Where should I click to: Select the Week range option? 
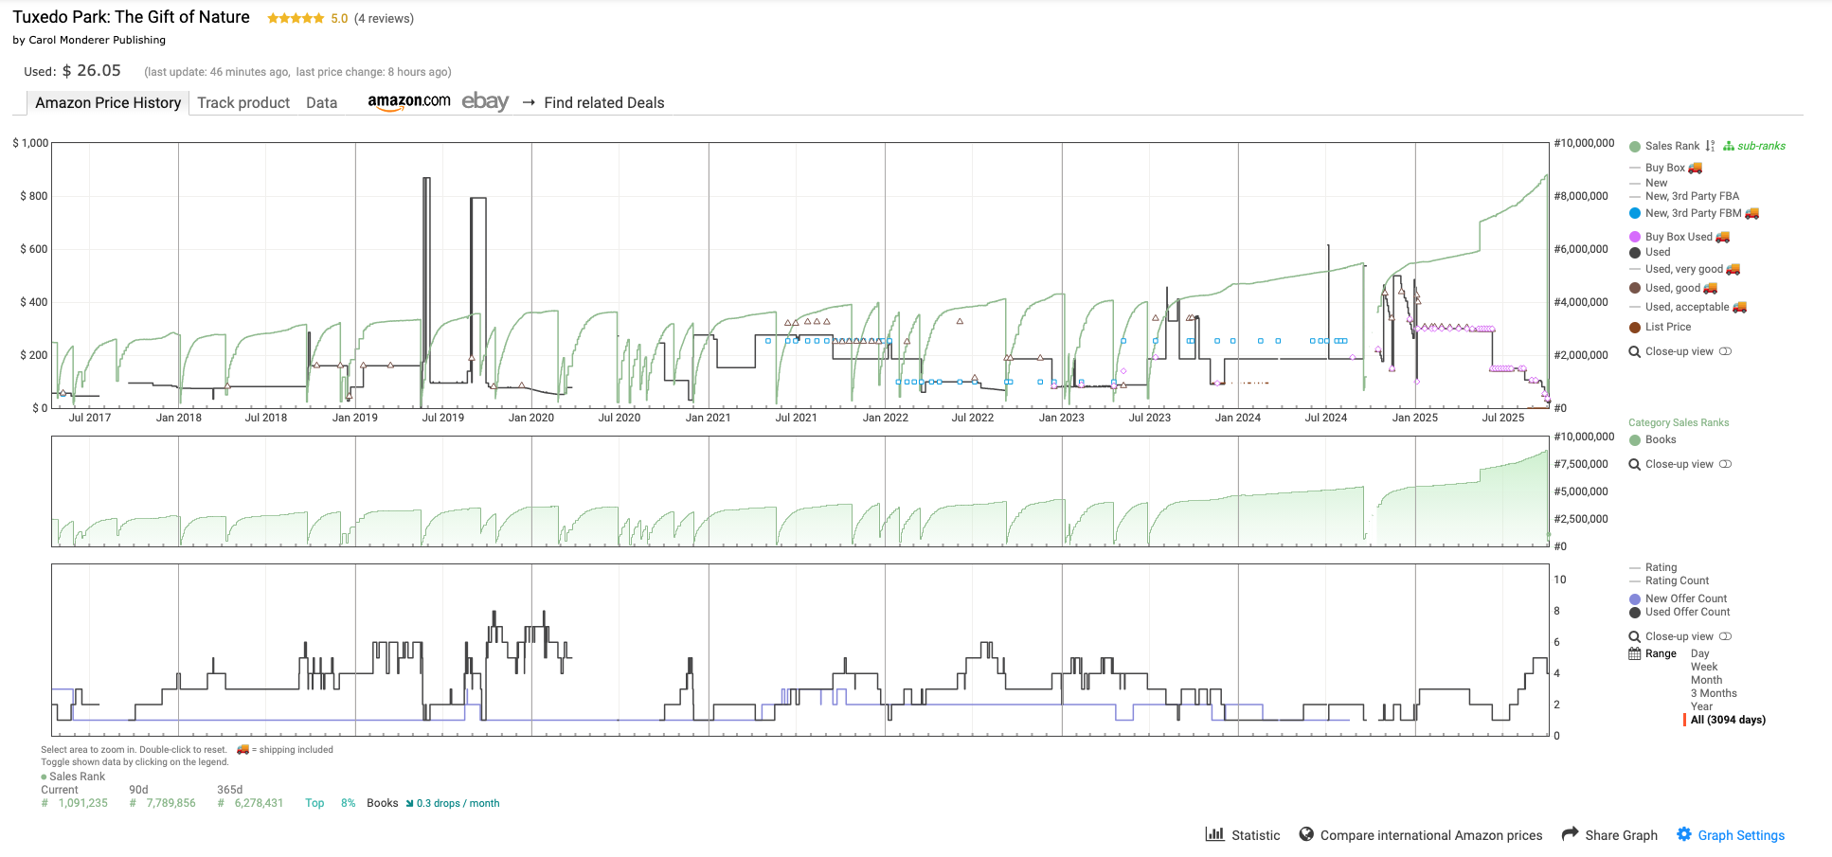[x=1703, y=667]
